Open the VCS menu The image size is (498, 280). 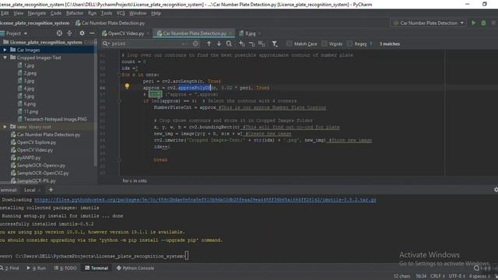coord(121,13)
